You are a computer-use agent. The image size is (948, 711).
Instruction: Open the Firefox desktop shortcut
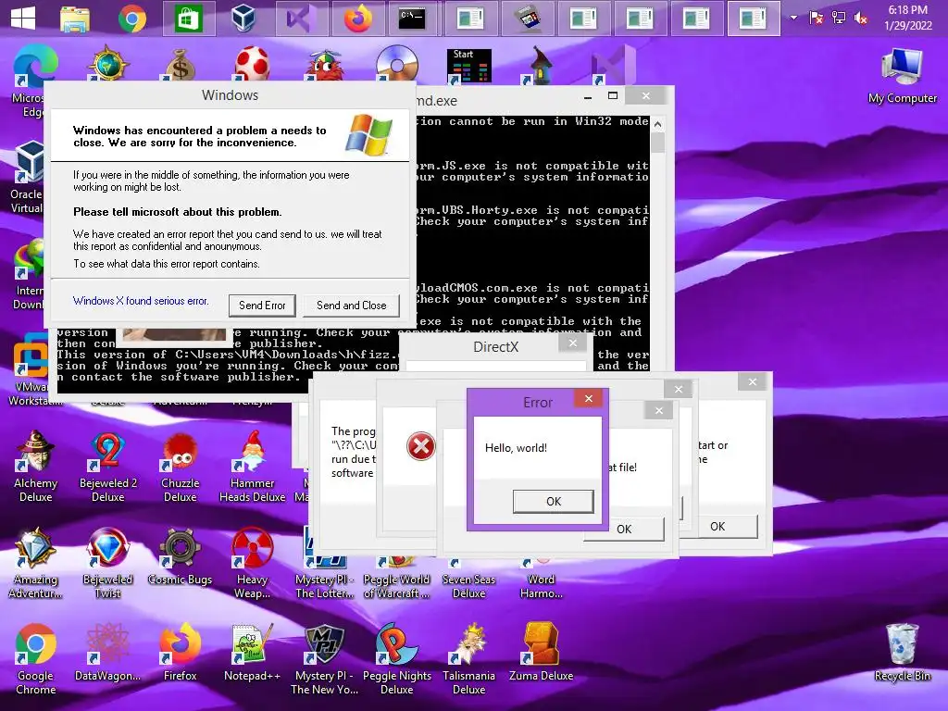point(181,652)
